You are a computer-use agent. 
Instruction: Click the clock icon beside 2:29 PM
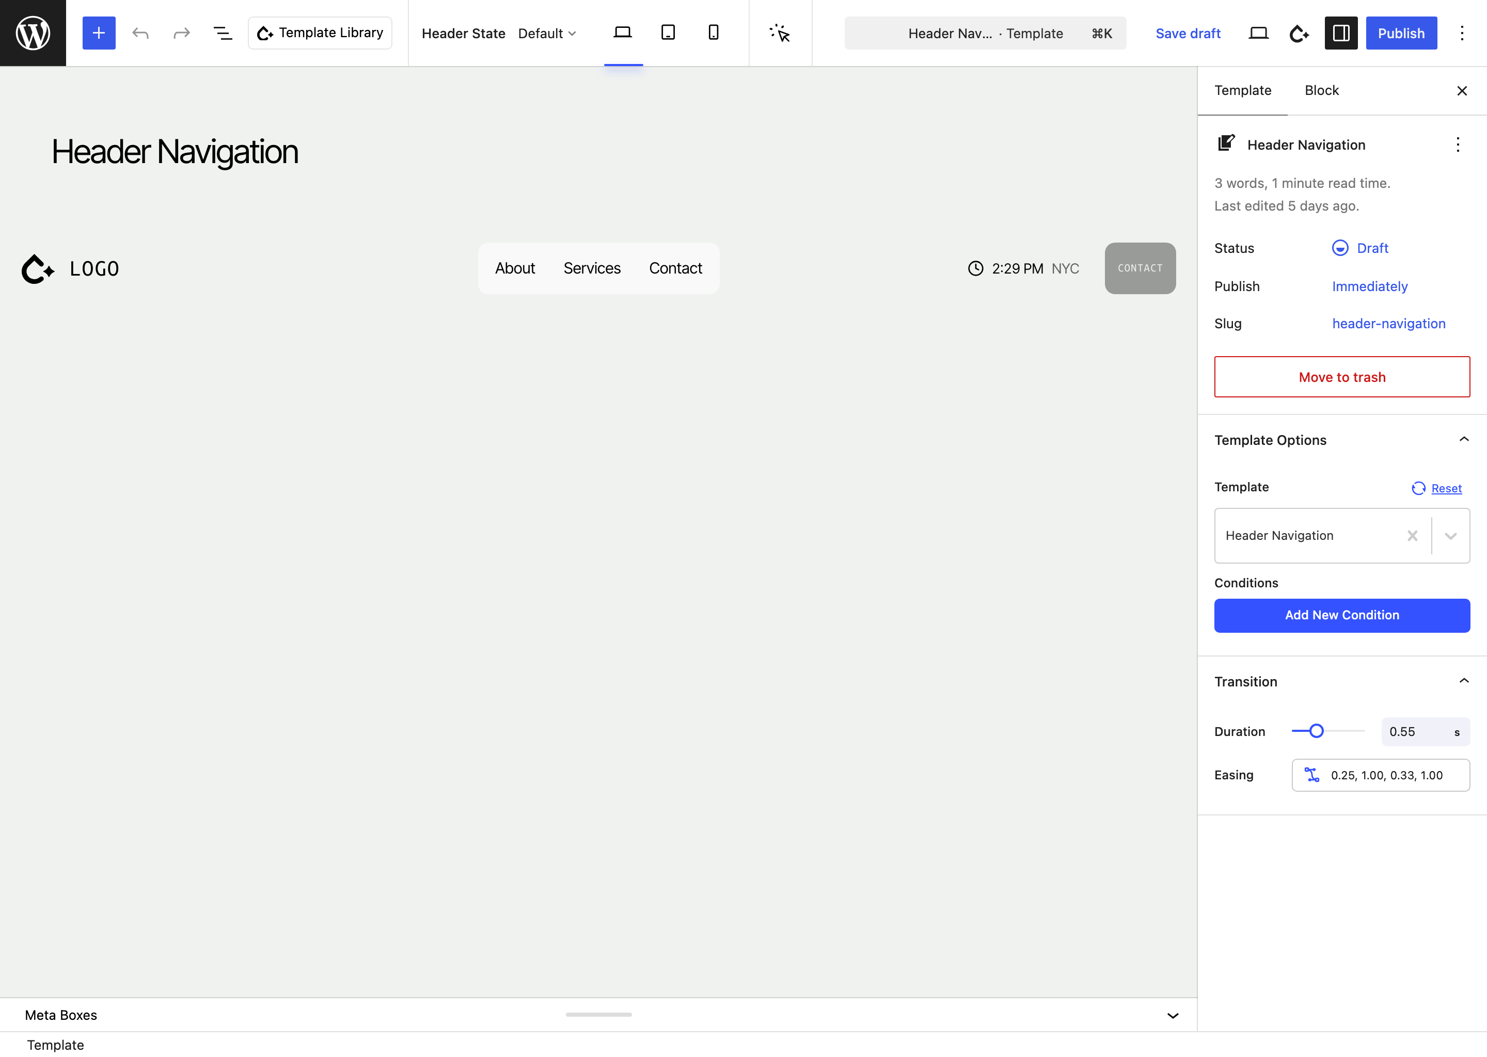975,268
